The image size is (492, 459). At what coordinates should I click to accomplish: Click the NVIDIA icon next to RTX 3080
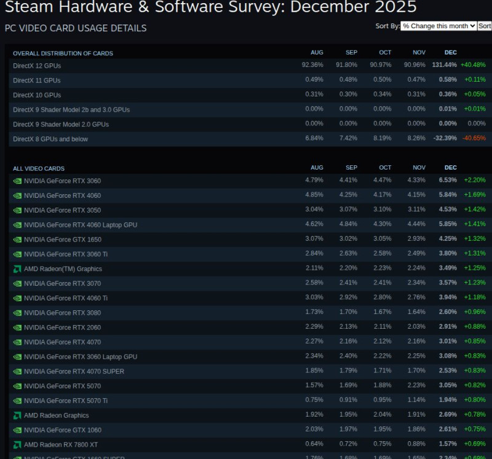[17, 313]
